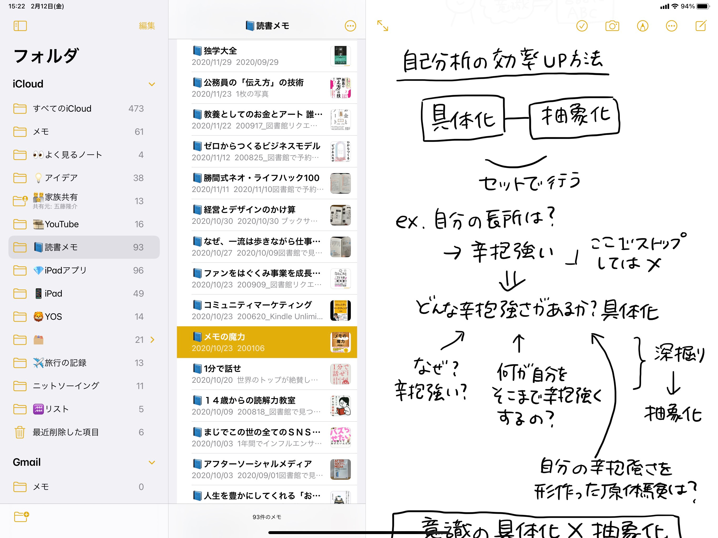The image size is (718, 538).
Task: Open the 家族共有 shared folder
Action: pos(84,201)
